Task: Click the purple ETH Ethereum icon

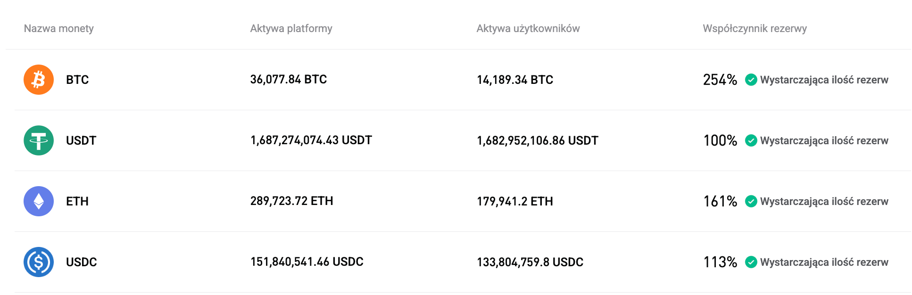Action: 38,201
